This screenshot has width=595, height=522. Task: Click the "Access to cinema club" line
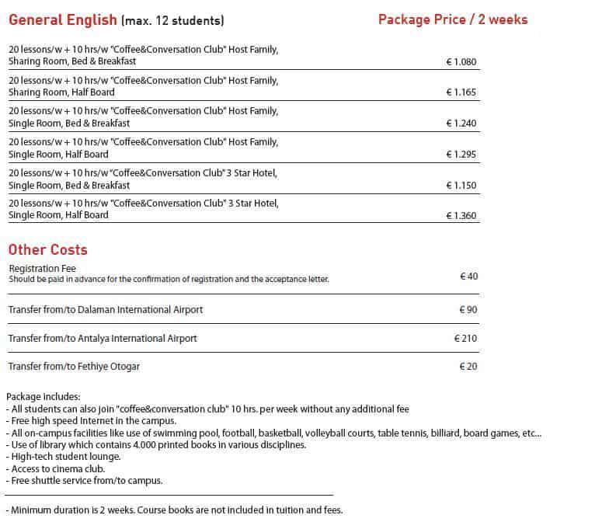pos(53,468)
